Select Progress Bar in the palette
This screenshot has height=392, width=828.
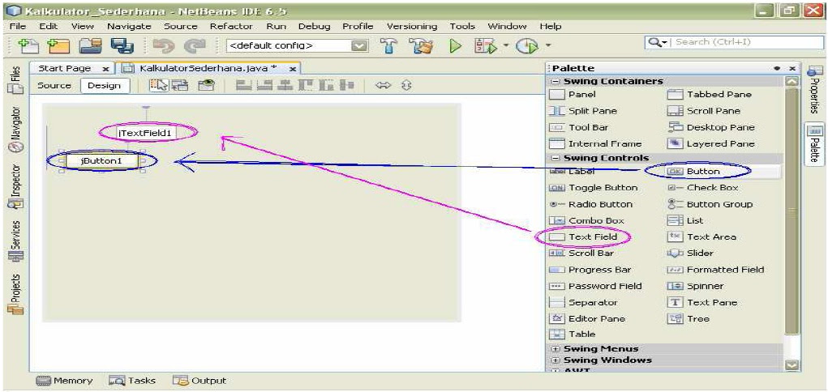pos(590,270)
